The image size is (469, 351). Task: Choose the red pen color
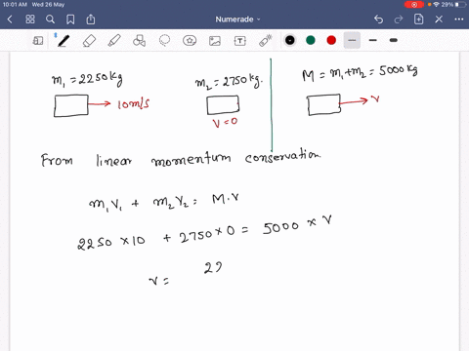pos(331,40)
